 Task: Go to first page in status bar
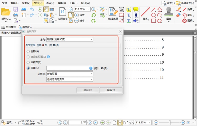(x=60, y=123)
